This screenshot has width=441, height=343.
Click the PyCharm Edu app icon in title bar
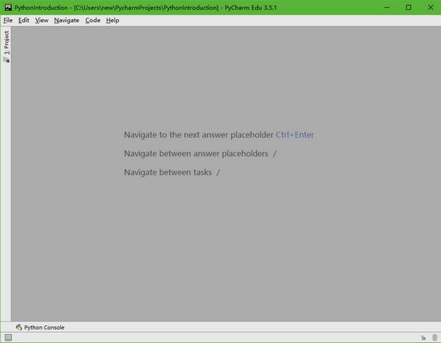click(x=8, y=7)
